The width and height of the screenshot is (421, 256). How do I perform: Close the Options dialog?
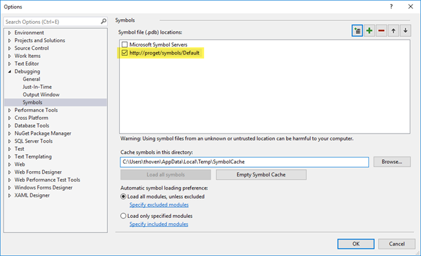[410, 7]
